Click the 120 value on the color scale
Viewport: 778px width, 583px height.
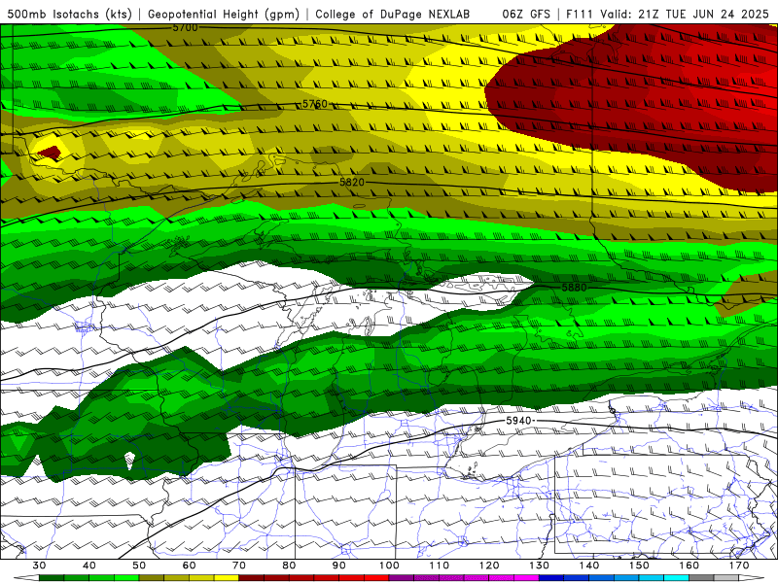[x=489, y=566]
